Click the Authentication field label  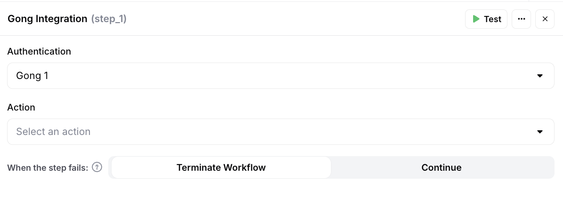(x=39, y=51)
